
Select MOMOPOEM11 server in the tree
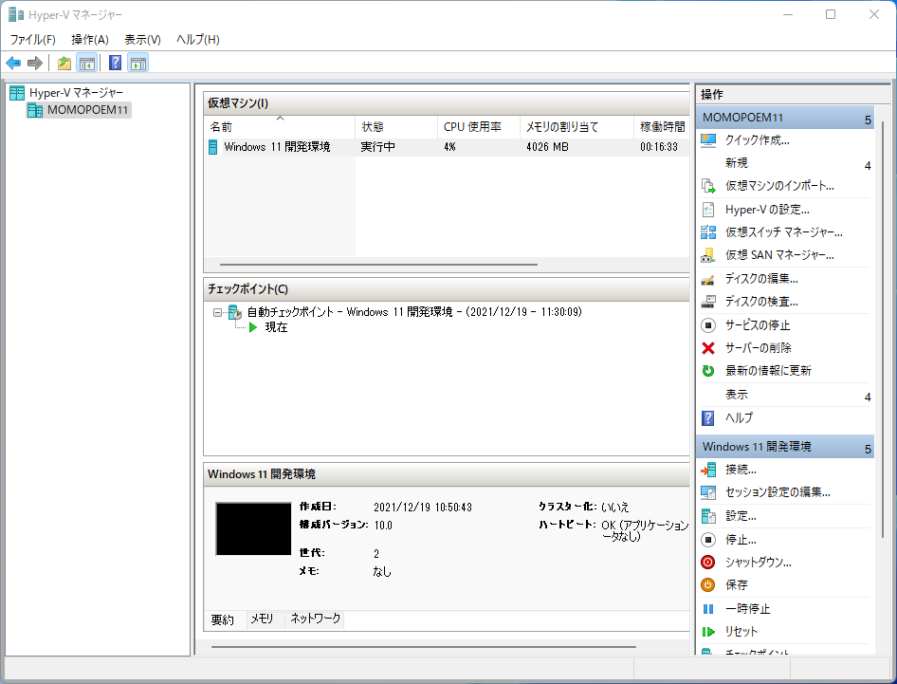point(87,110)
